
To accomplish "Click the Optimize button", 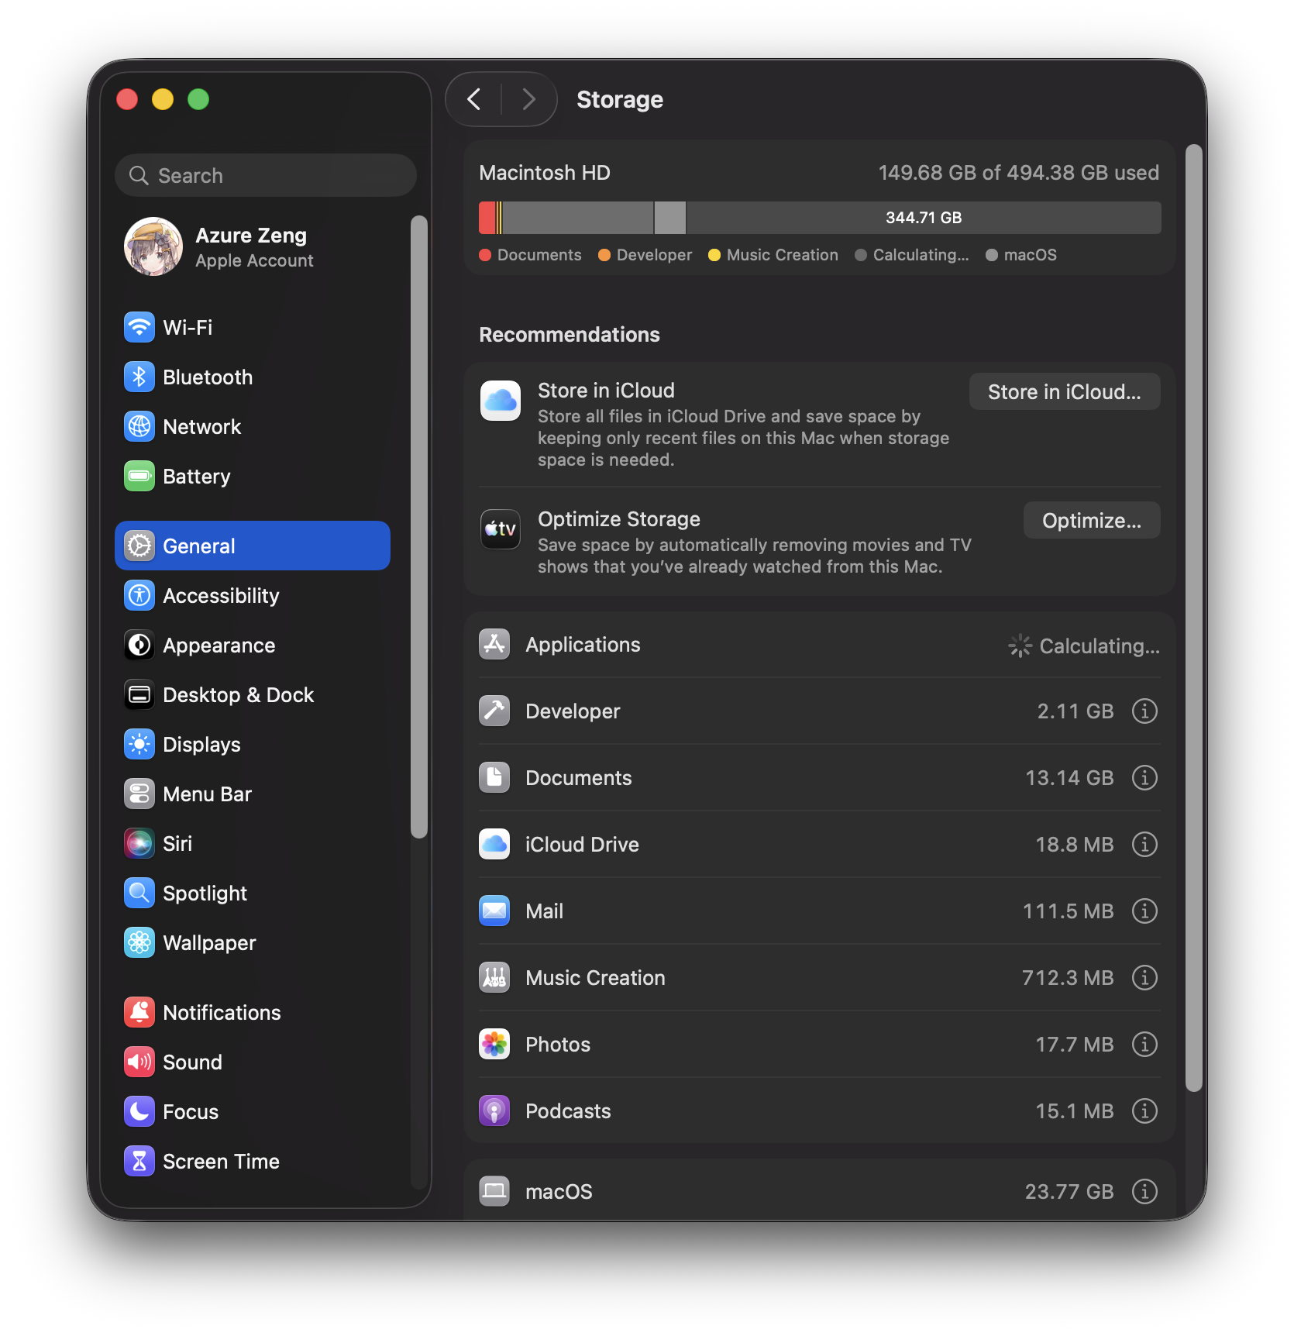I will coord(1091,520).
